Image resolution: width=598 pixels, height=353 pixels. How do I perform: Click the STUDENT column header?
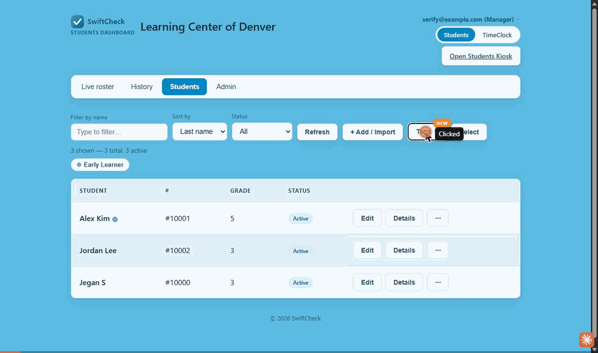tap(93, 191)
